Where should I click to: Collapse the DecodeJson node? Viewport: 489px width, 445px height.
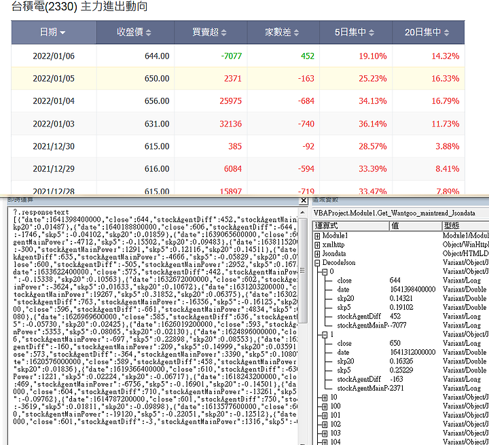tap(317, 263)
